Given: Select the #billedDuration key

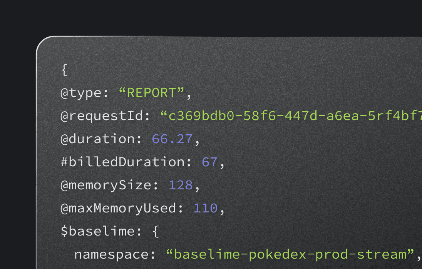Looking at the screenshot, I should coord(122,162).
